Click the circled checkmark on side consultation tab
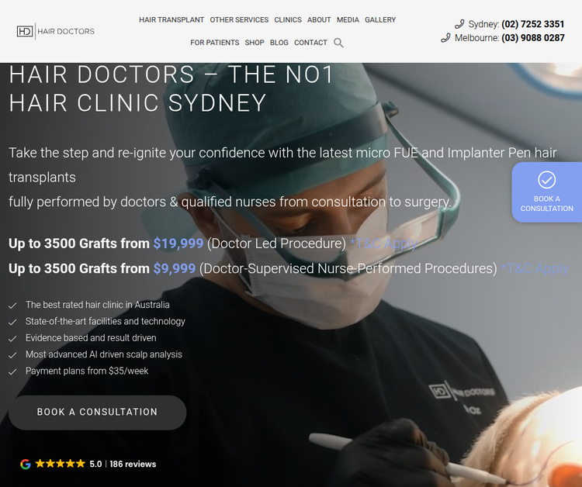The image size is (582, 487). pyautogui.click(x=547, y=179)
